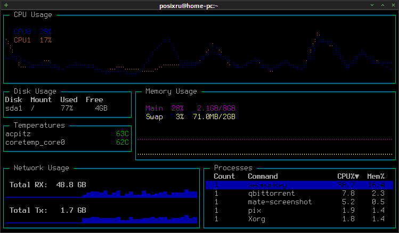Close the terminal window with X
The image size is (399, 233).
(393, 5)
